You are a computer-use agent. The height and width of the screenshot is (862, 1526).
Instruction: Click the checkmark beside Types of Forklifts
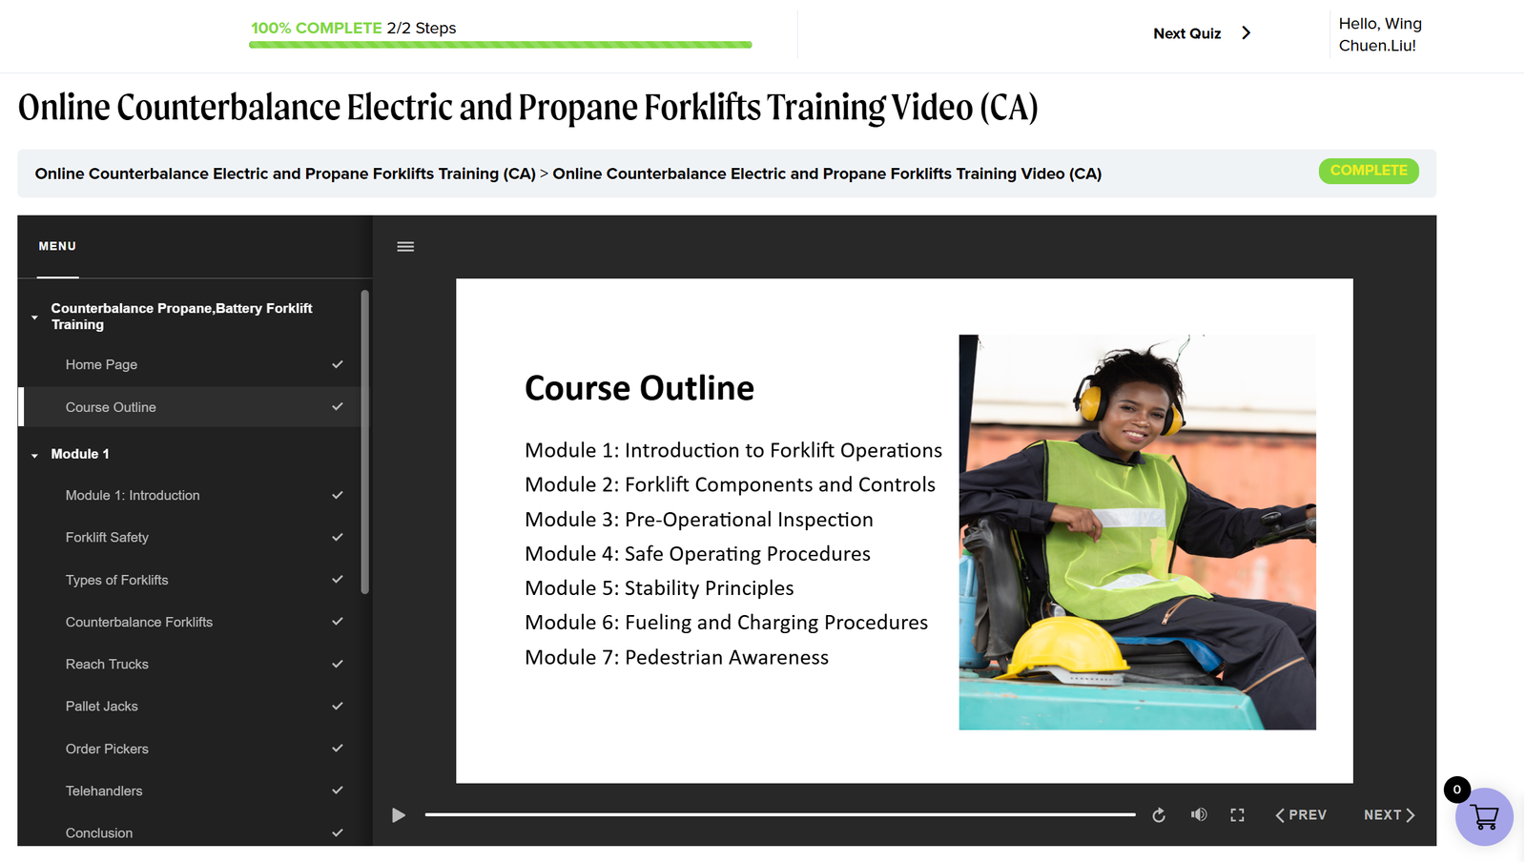[x=338, y=580]
